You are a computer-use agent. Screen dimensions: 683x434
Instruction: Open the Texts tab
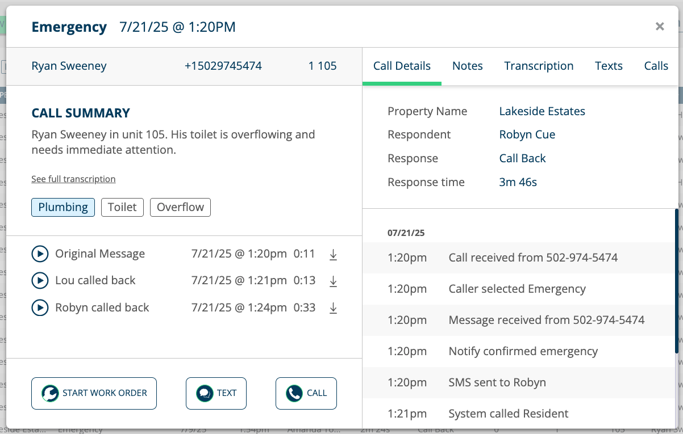coord(609,66)
